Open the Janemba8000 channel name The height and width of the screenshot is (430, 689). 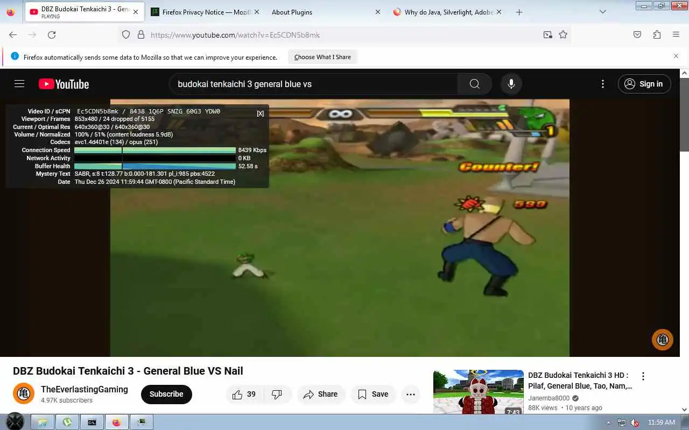coord(549,398)
